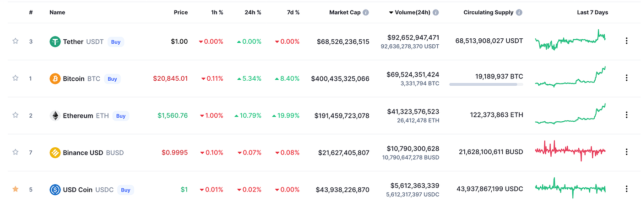Click the Volume(24h) info icon
The image size is (641, 207).
click(436, 12)
